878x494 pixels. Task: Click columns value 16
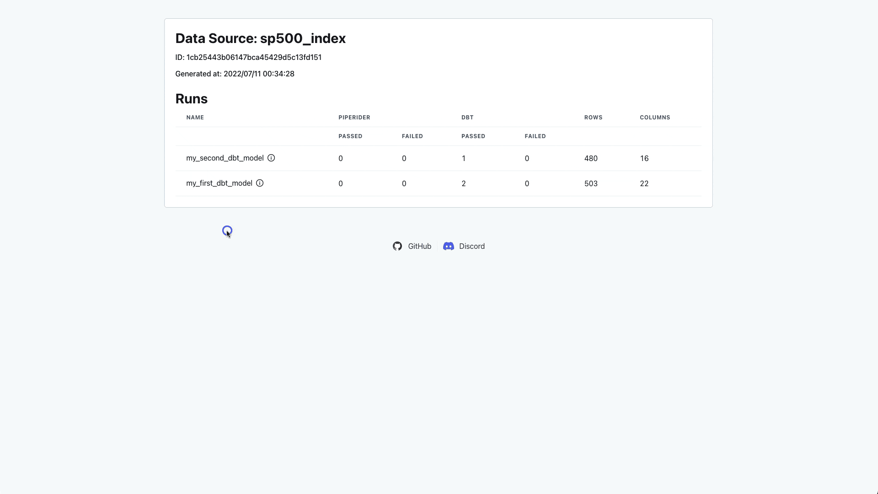click(x=644, y=158)
